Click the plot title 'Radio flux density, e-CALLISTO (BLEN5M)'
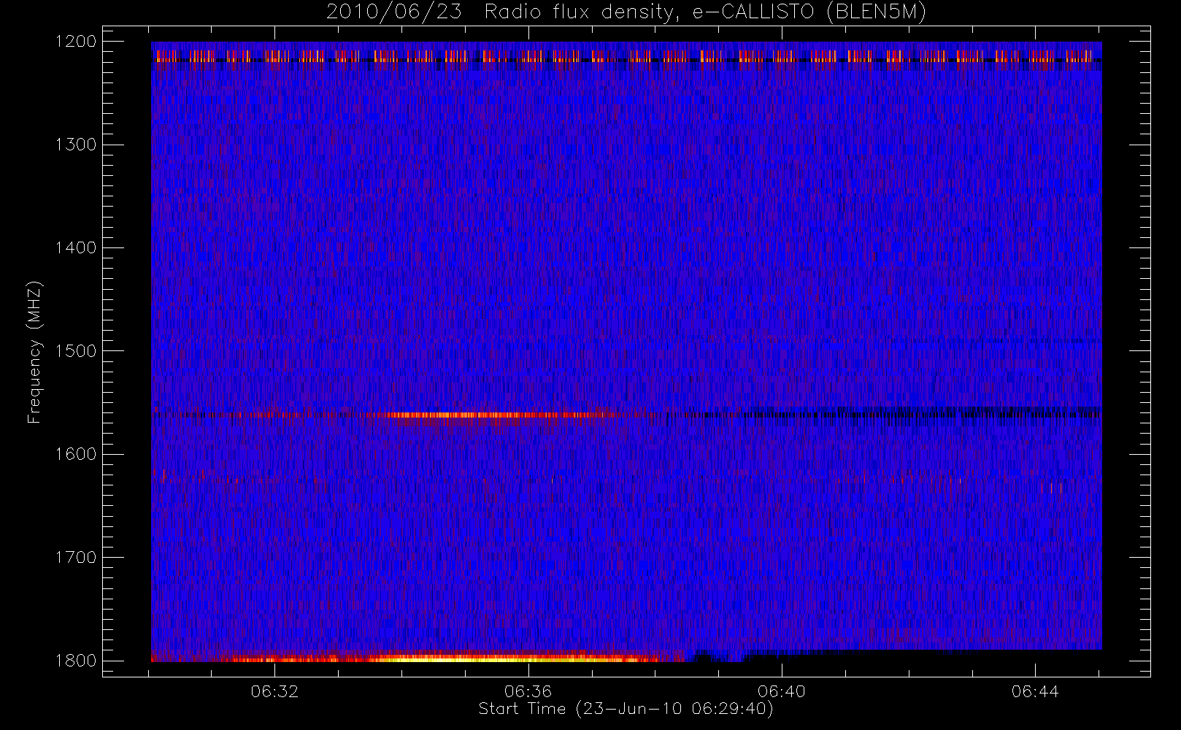Viewport: 1181px width, 730px height. tap(705, 12)
